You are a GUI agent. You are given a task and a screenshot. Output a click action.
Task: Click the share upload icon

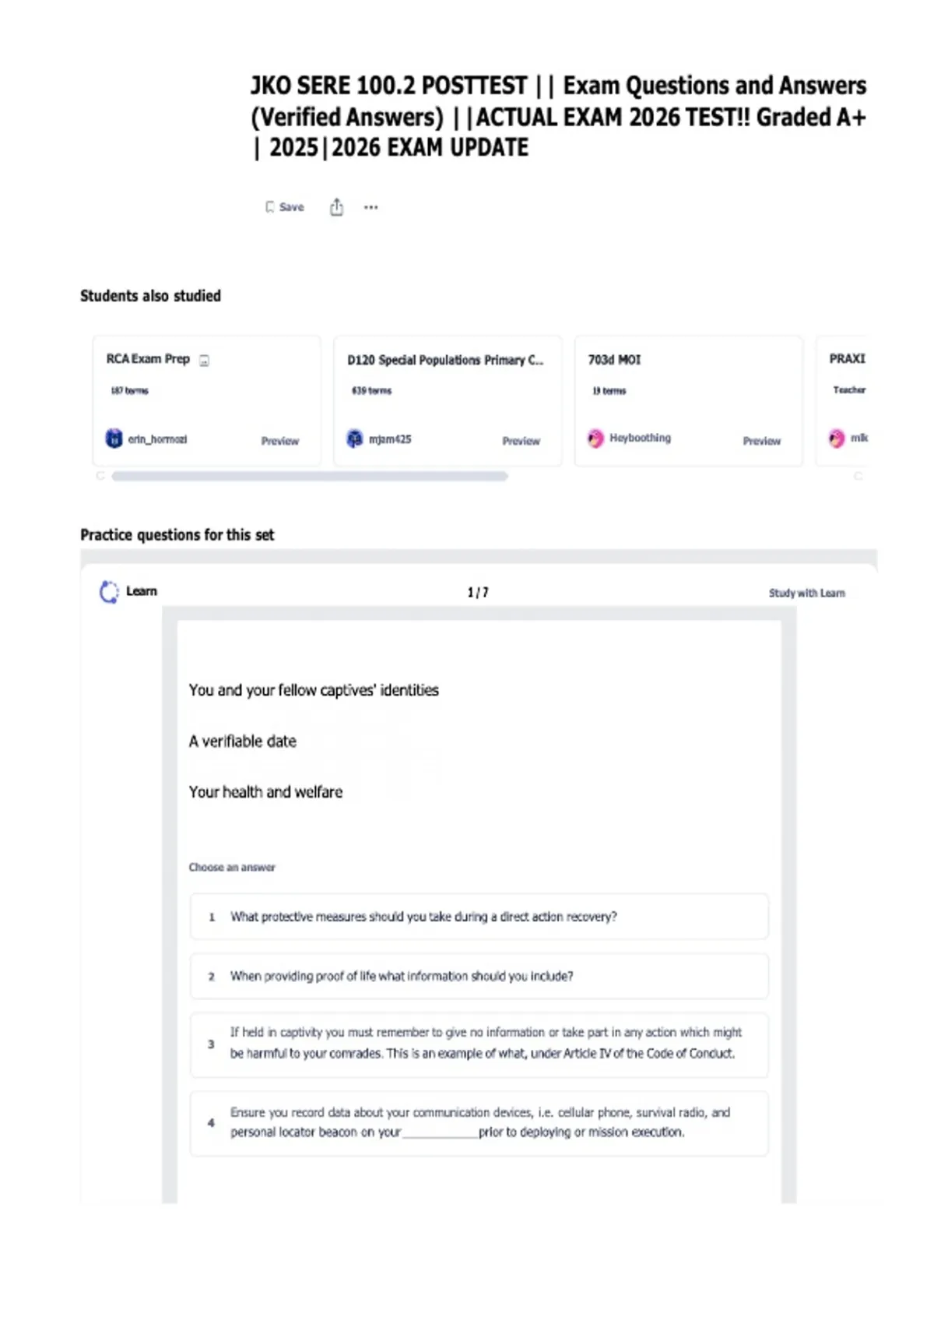(x=336, y=207)
